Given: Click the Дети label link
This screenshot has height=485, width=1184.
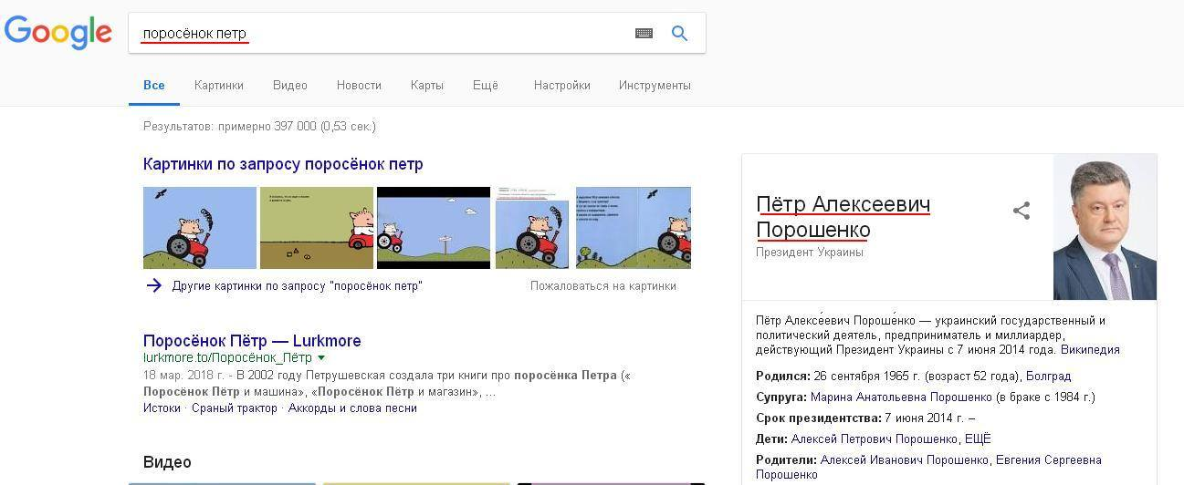Looking at the screenshot, I should pyautogui.click(x=771, y=439).
